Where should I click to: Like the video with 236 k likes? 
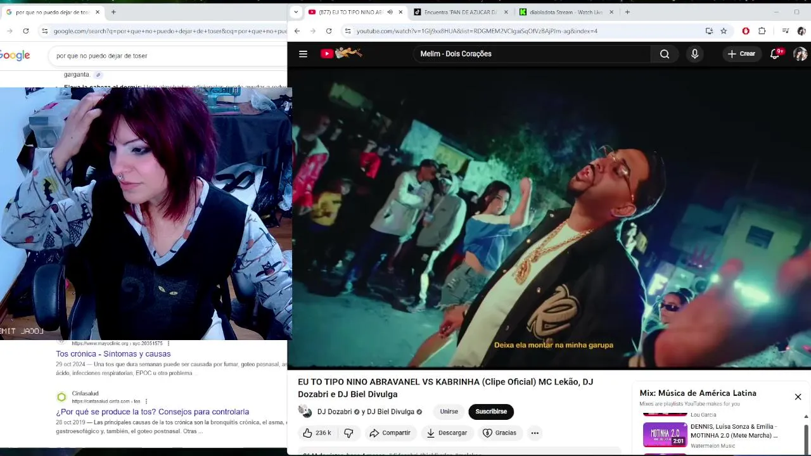[x=317, y=433]
